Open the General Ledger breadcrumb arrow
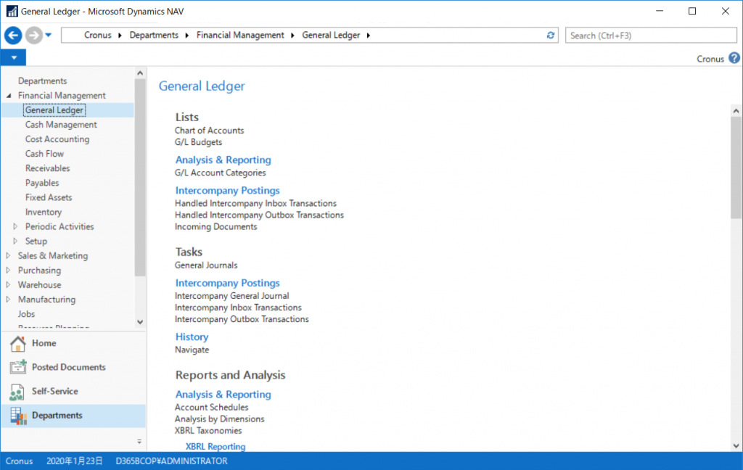The image size is (743, 470). pos(368,36)
